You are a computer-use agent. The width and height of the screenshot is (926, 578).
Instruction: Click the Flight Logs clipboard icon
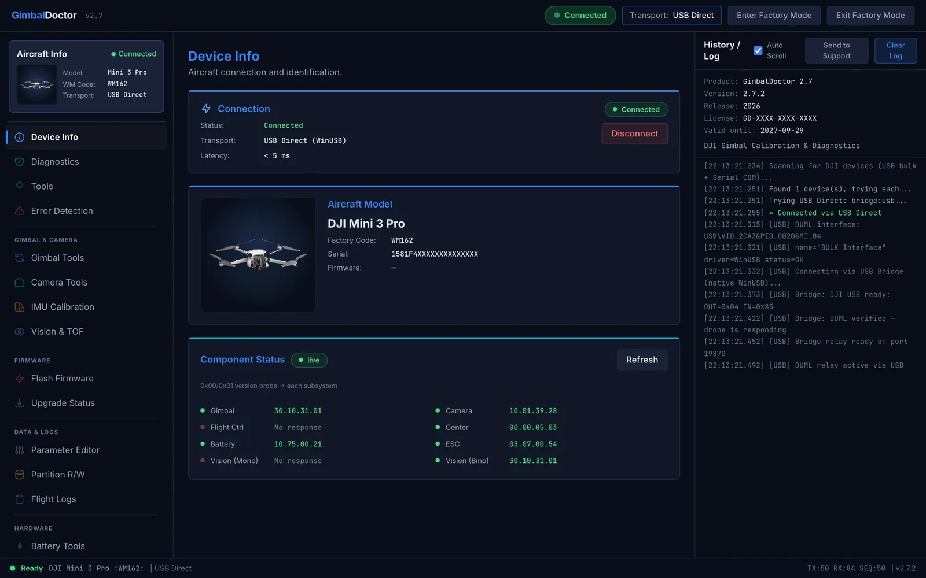20,499
